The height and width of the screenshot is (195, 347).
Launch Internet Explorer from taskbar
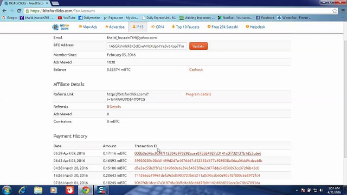(x=22, y=190)
